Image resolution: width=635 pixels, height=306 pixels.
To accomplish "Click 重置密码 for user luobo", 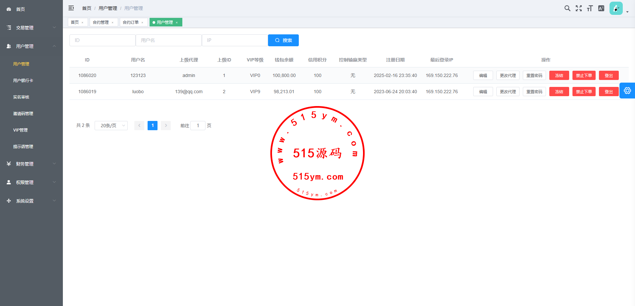I will click(534, 92).
